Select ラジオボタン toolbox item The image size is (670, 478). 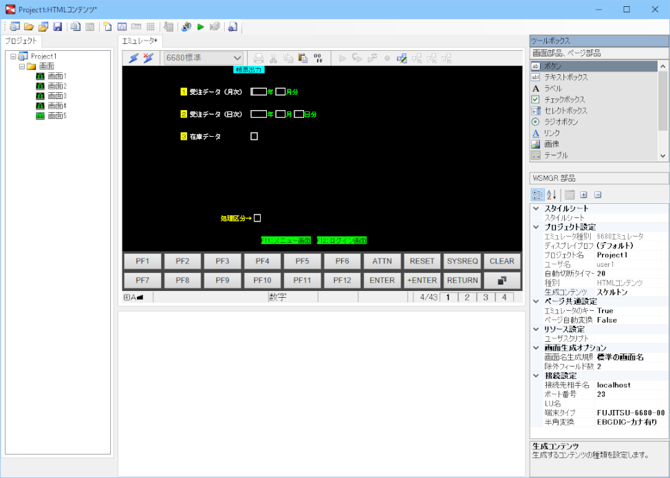(594, 122)
